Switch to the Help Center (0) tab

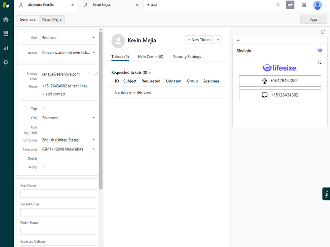[x=150, y=57]
